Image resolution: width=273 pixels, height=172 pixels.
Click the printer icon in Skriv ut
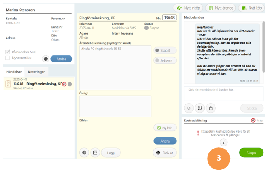point(158,153)
